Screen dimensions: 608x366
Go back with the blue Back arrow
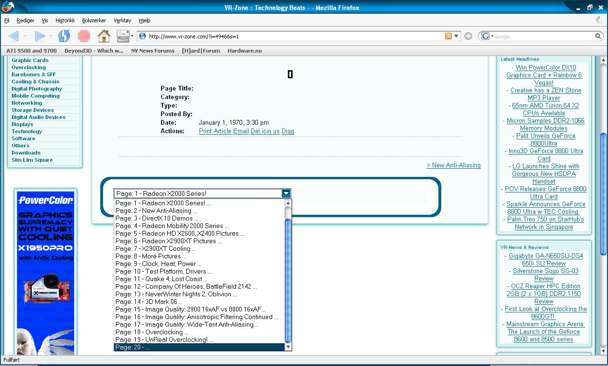point(14,36)
